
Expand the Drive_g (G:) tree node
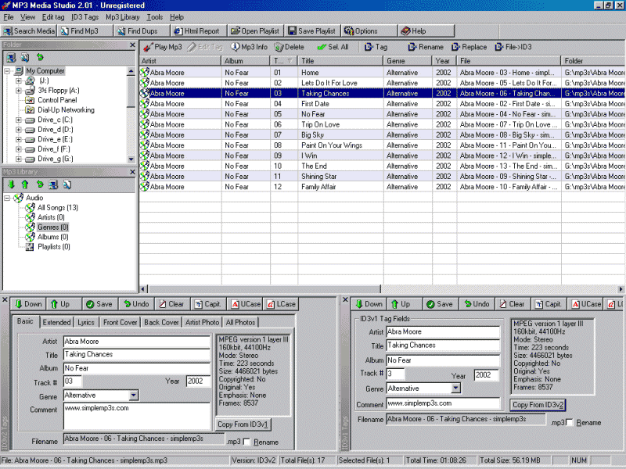[18, 159]
